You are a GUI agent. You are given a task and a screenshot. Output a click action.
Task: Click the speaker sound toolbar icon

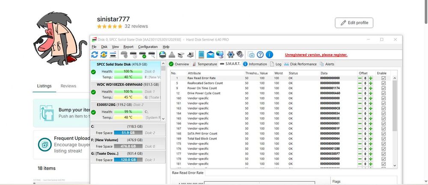click(240, 55)
